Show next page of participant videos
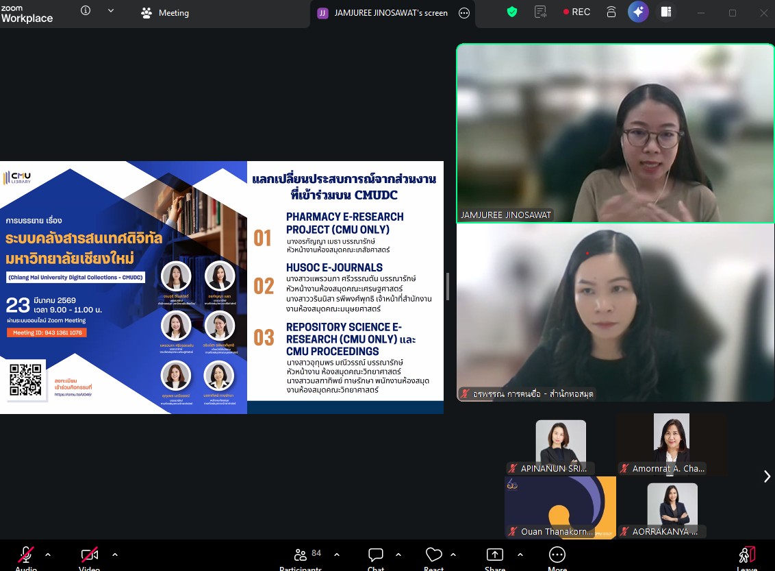Image resolution: width=775 pixels, height=571 pixels. [x=767, y=476]
